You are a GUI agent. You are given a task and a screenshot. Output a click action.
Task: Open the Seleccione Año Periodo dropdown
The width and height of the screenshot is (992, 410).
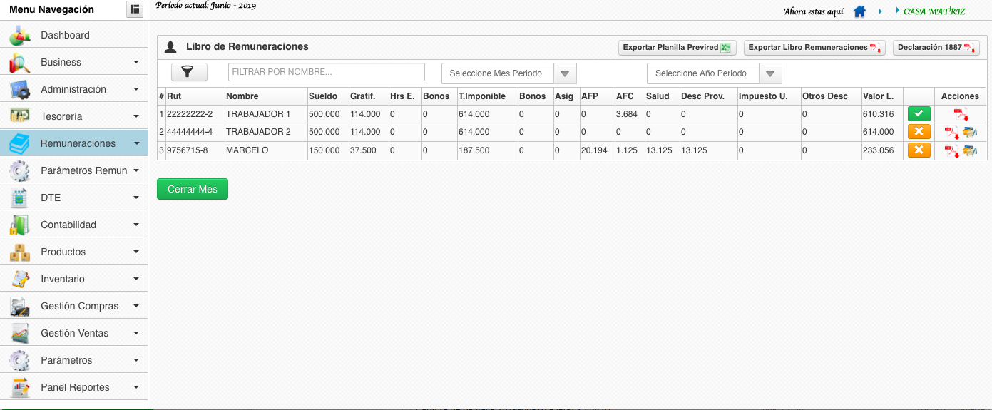[x=714, y=73]
